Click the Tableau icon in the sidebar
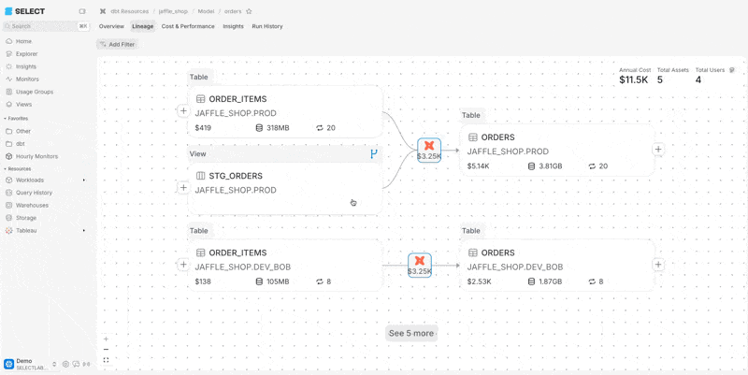This screenshot has height=375, width=748. pos(8,230)
